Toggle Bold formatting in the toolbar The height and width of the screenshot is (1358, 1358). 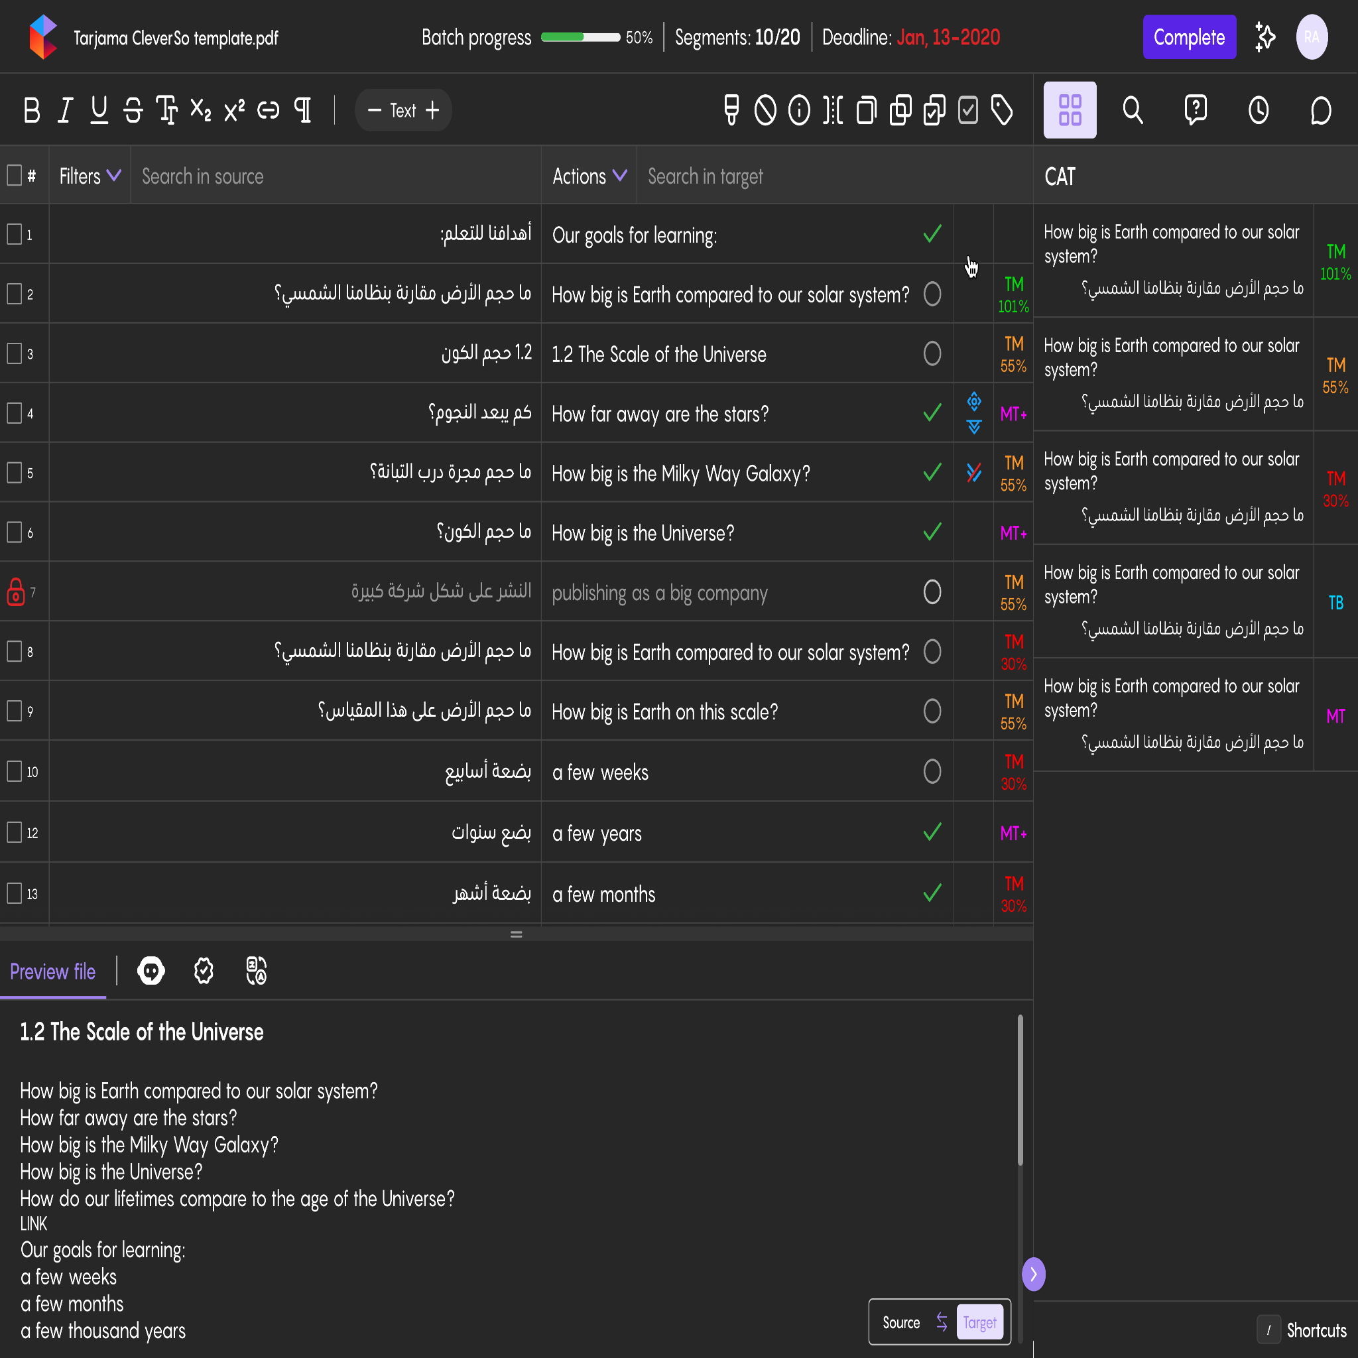click(x=32, y=110)
